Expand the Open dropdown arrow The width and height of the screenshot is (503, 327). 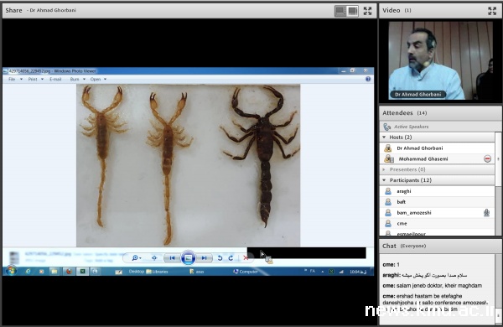coord(105,80)
